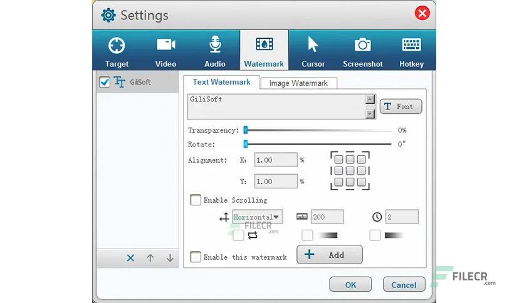Expand the Horizontal scroll direction dropdown

(x=258, y=217)
